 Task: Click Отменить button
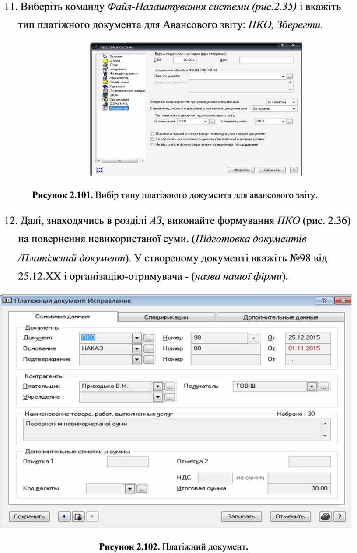coord(290,516)
